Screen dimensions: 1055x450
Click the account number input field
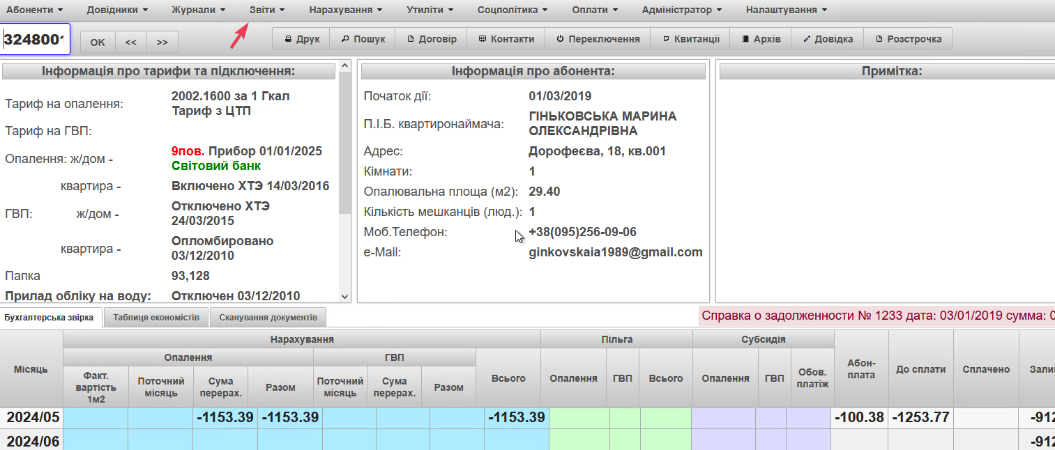pyautogui.click(x=35, y=40)
